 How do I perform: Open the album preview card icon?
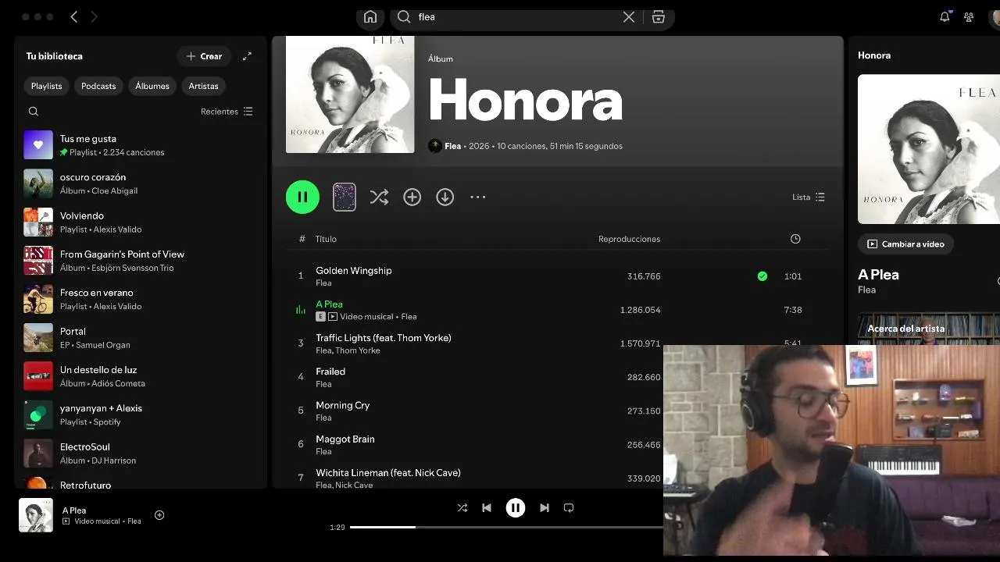click(345, 197)
